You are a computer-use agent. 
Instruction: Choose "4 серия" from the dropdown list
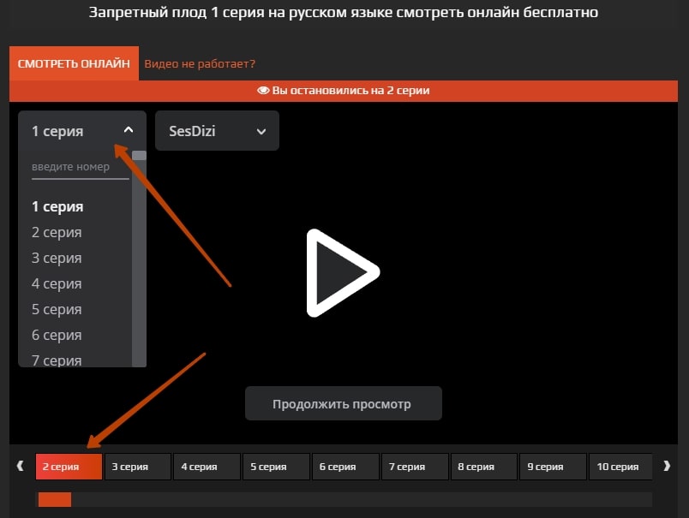pos(57,283)
